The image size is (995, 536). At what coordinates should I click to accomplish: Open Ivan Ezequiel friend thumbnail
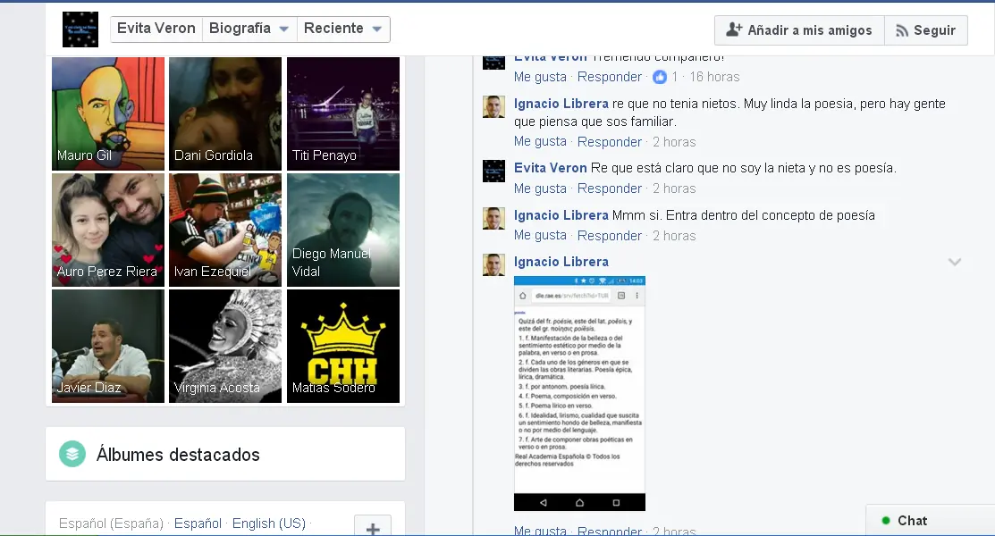225,230
